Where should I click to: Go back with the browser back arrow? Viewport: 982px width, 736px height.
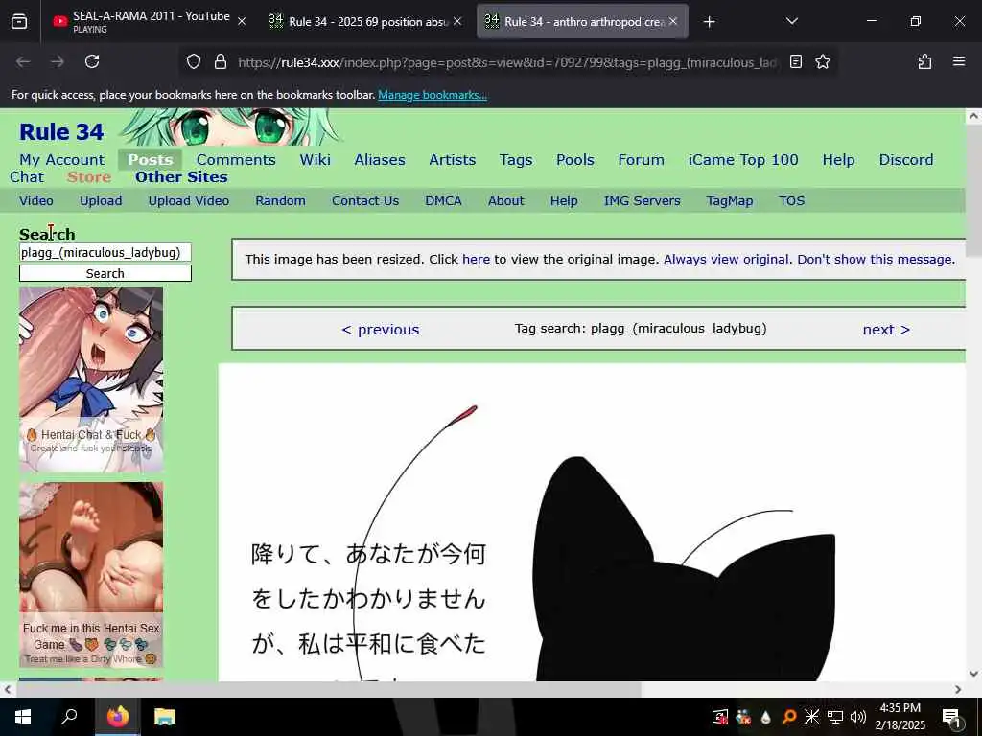coord(23,61)
